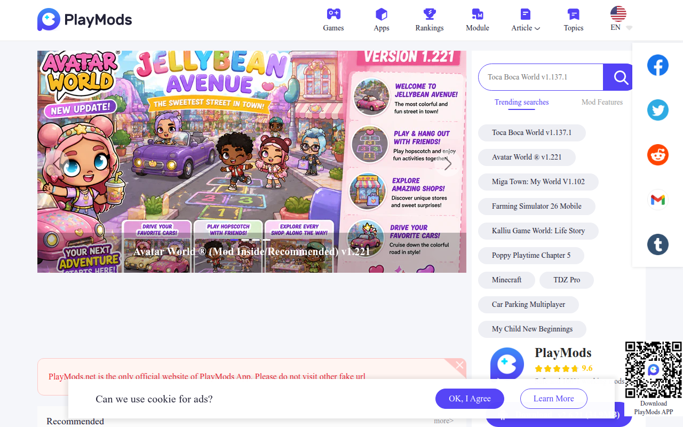
Task: Open Rankings navigation label
Action: (430, 28)
